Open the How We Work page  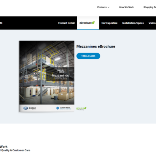[126, 7]
